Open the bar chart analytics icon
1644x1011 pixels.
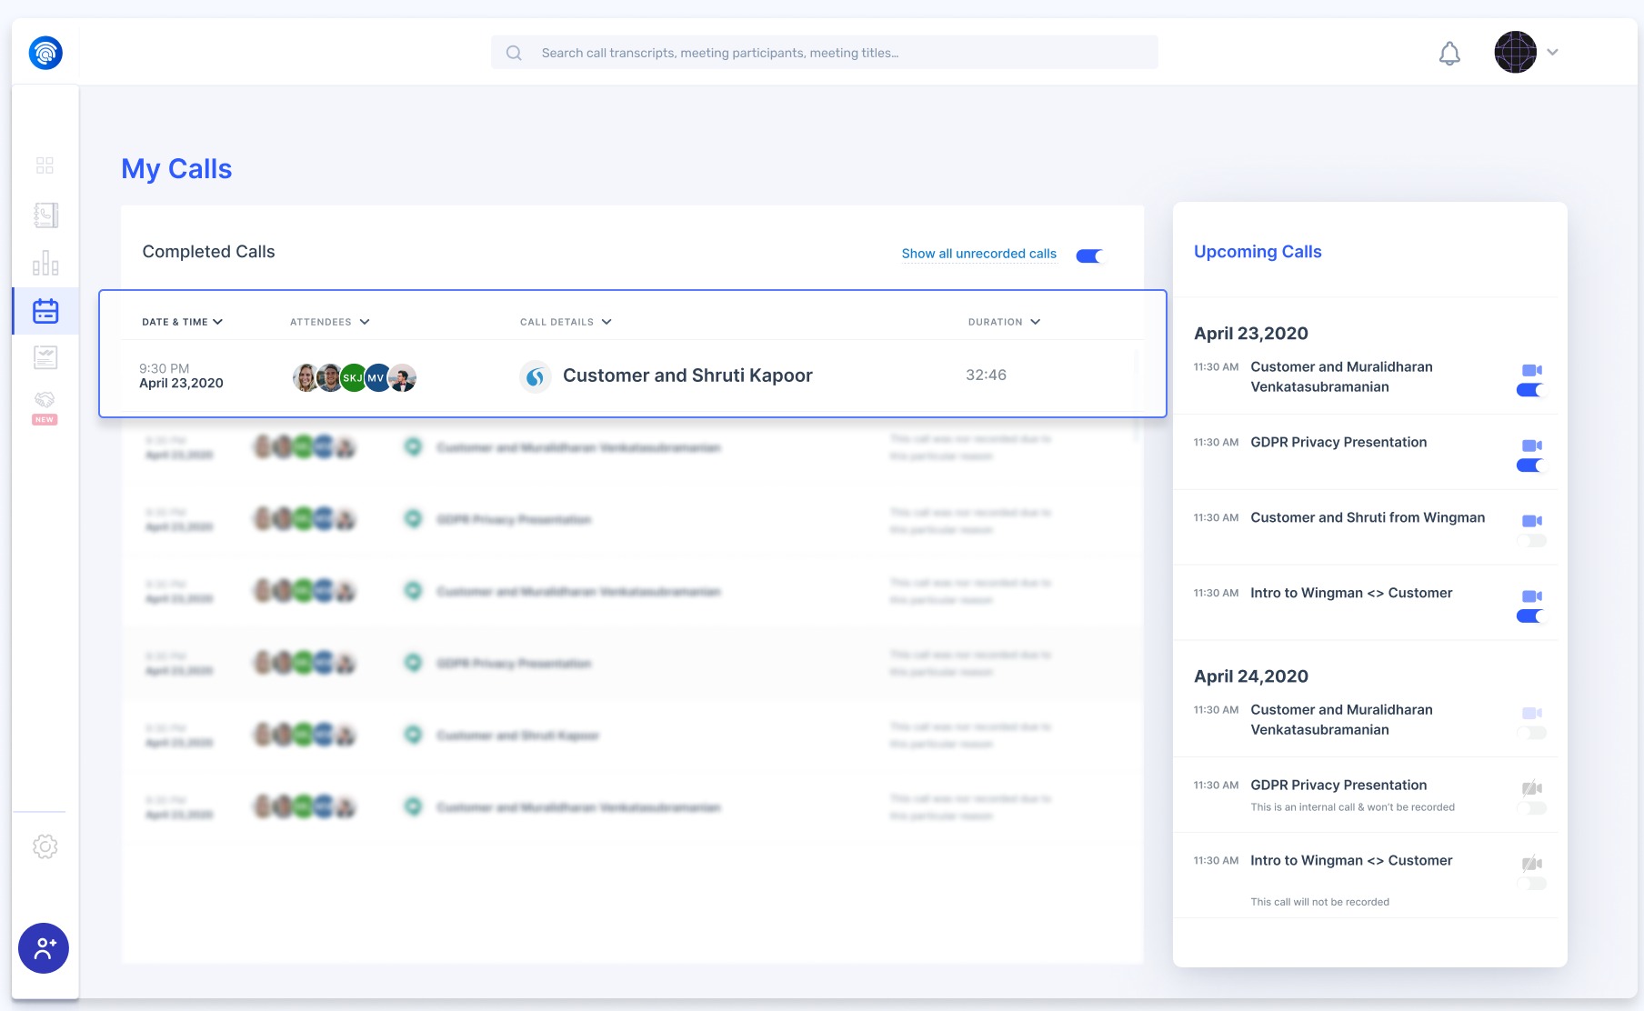pyautogui.click(x=45, y=264)
